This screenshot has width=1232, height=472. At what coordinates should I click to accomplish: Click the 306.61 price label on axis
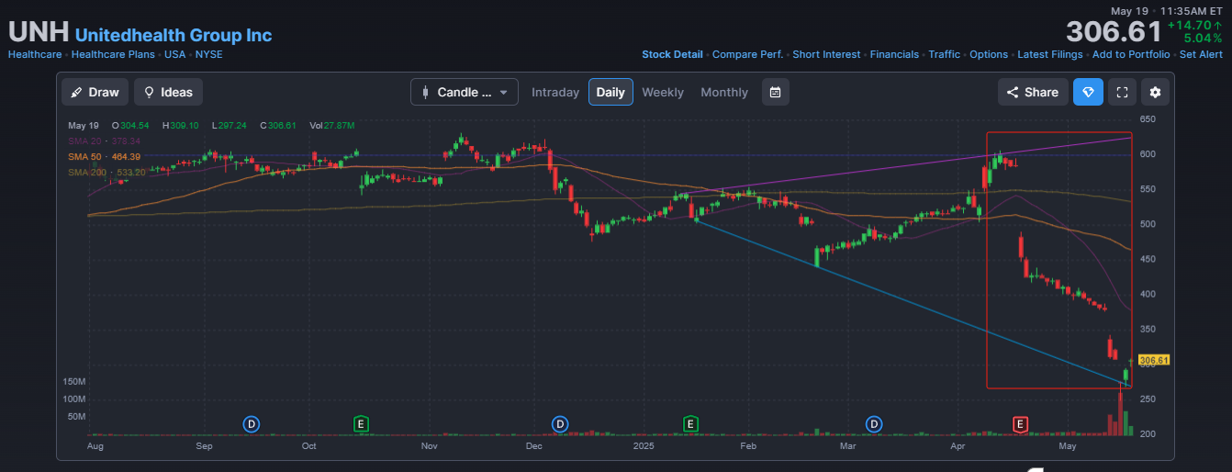coord(1153,361)
